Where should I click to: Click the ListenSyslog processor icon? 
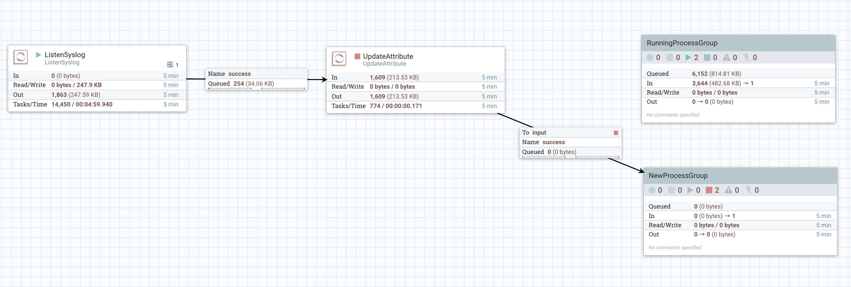[20, 57]
